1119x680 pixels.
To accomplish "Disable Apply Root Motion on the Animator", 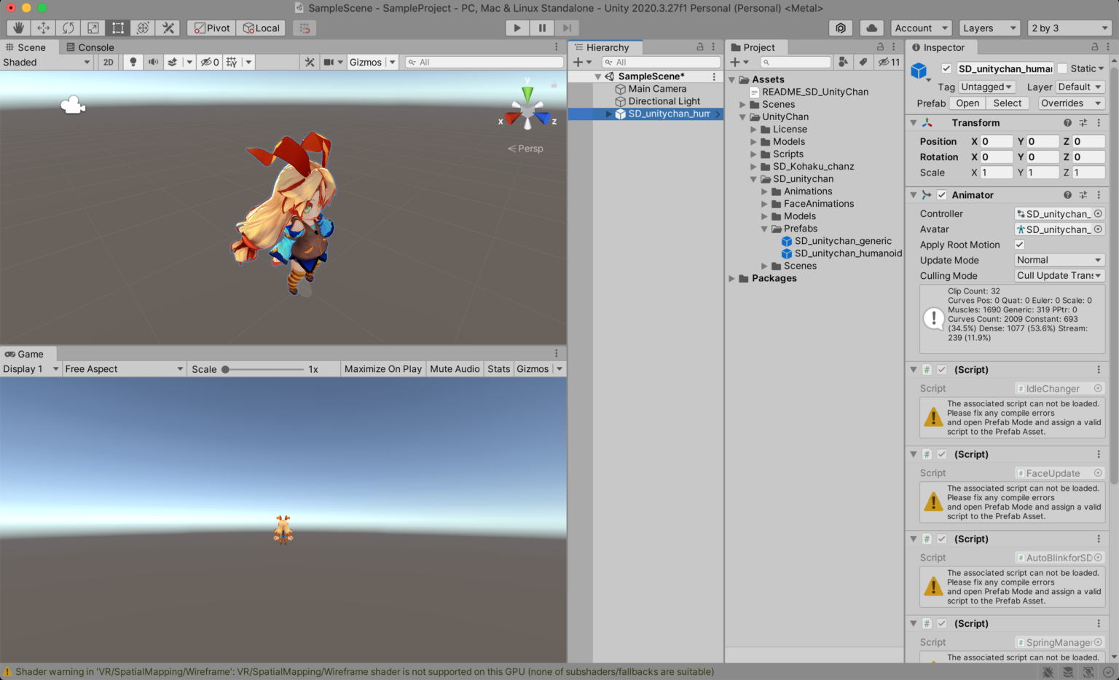I will [x=1019, y=245].
